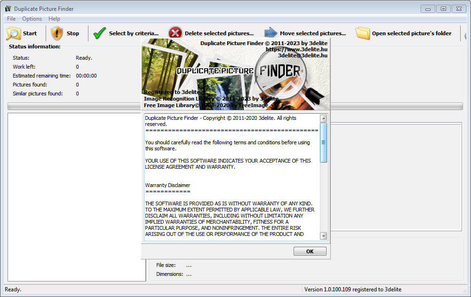
Task: Click the 'Warranty Disclaimer' heading in license text
Action: tap(168, 186)
